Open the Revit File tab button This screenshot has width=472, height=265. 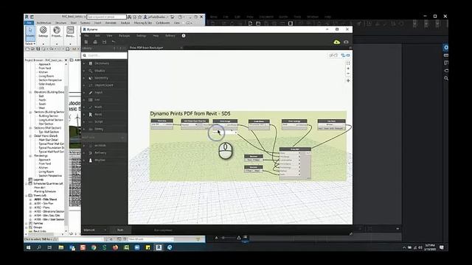point(29,23)
